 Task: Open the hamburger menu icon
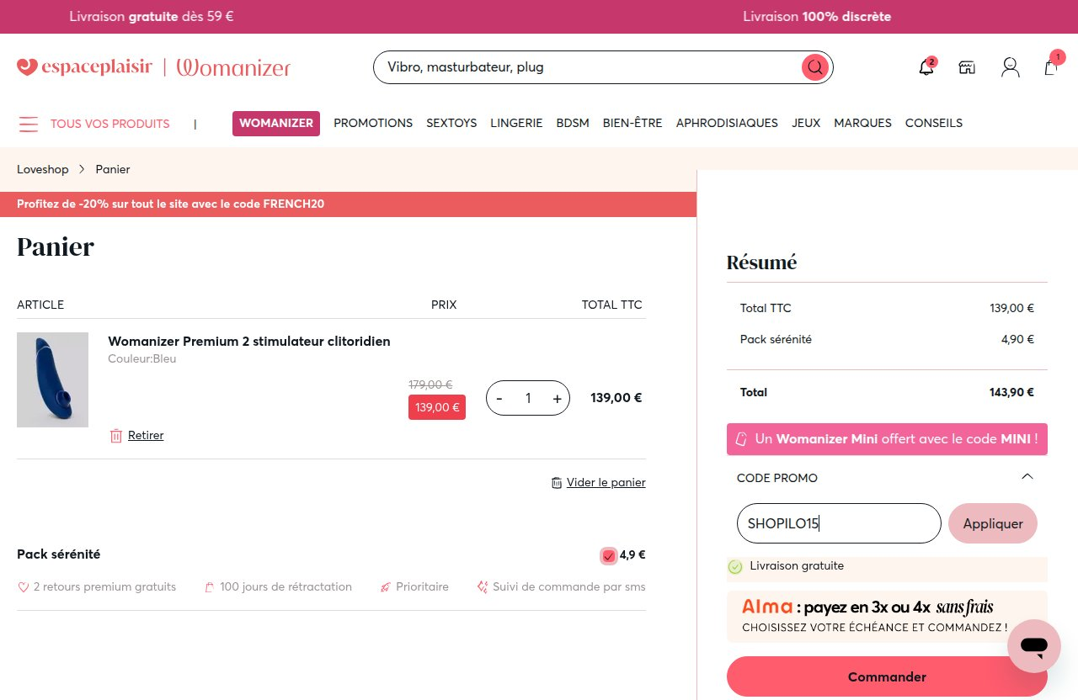(x=29, y=124)
